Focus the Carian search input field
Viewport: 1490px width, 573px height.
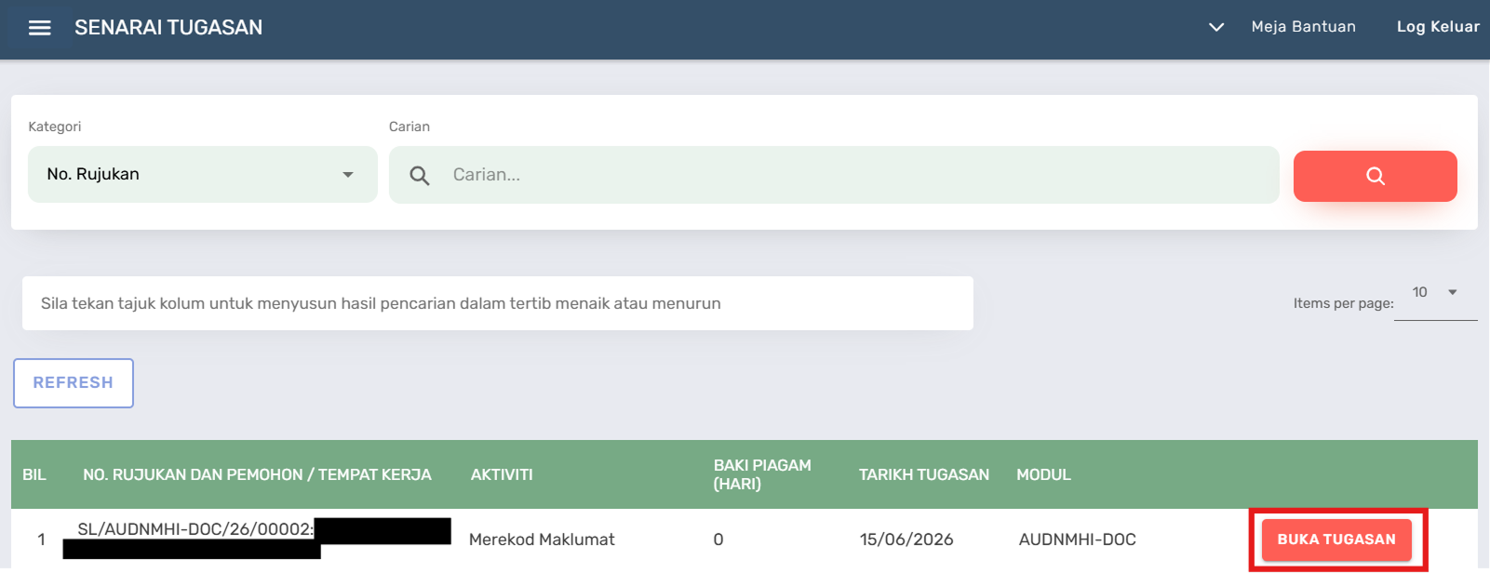pos(834,175)
